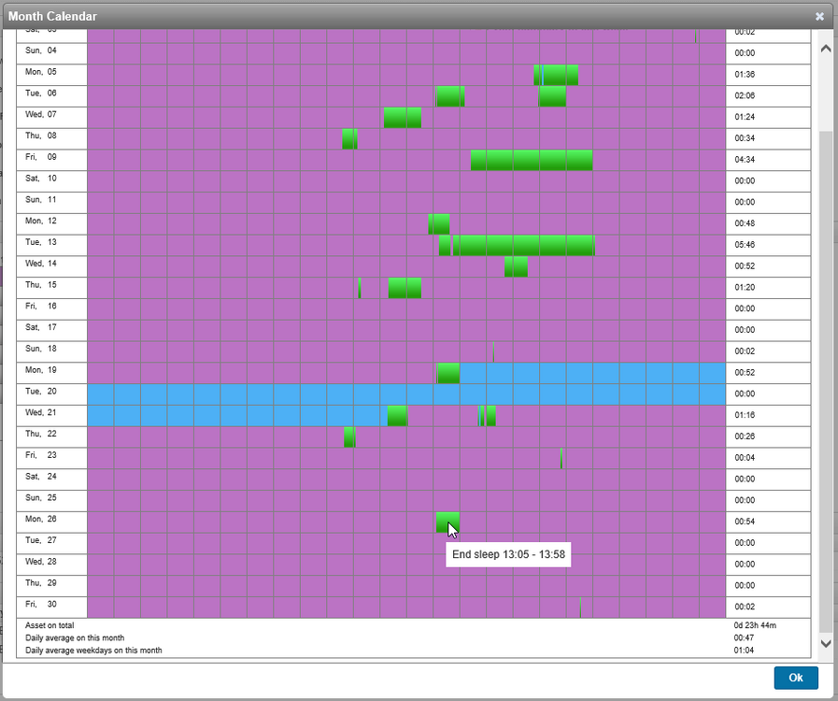Select the 'Thu, 15' day label
Screen dimensions: 838x701
coord(40,285)
